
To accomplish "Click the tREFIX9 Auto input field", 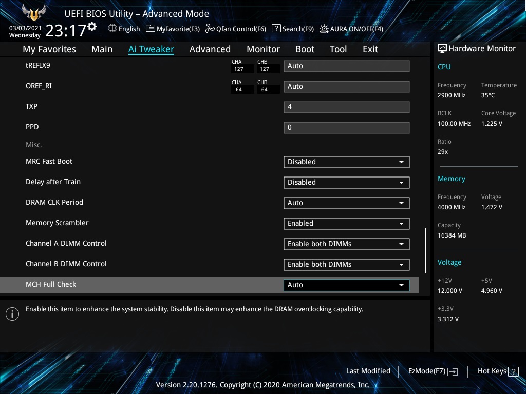I will pos(347,66).
